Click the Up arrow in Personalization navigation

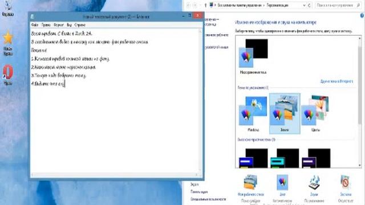click(x=205, y=5)
